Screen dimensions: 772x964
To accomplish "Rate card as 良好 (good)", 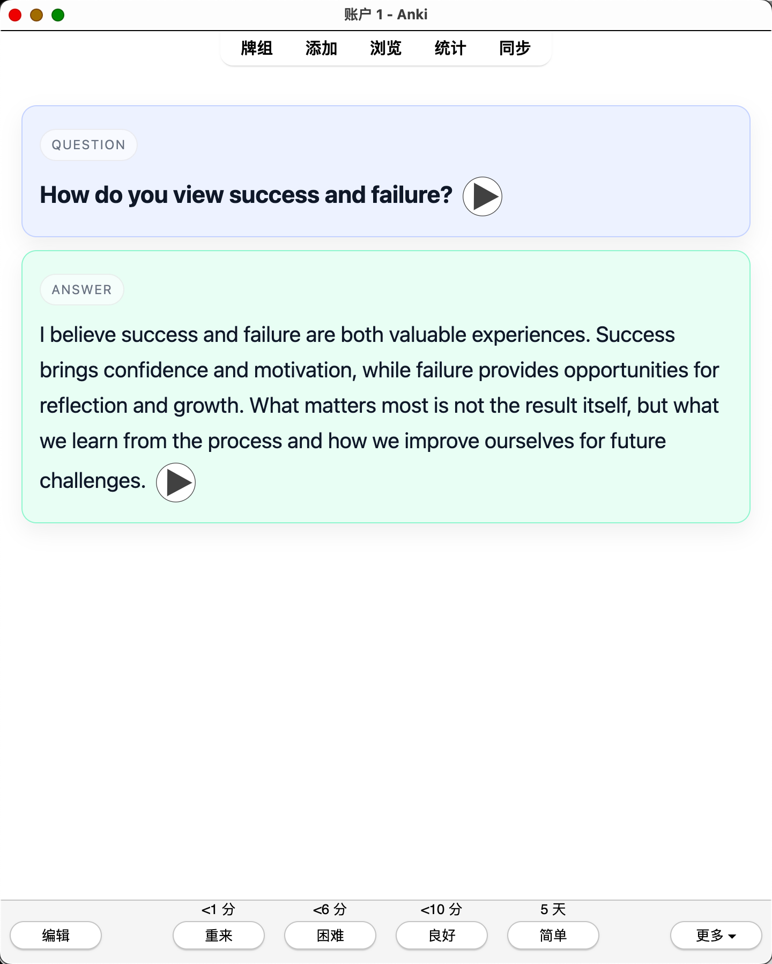I will (x=442, y=936).
